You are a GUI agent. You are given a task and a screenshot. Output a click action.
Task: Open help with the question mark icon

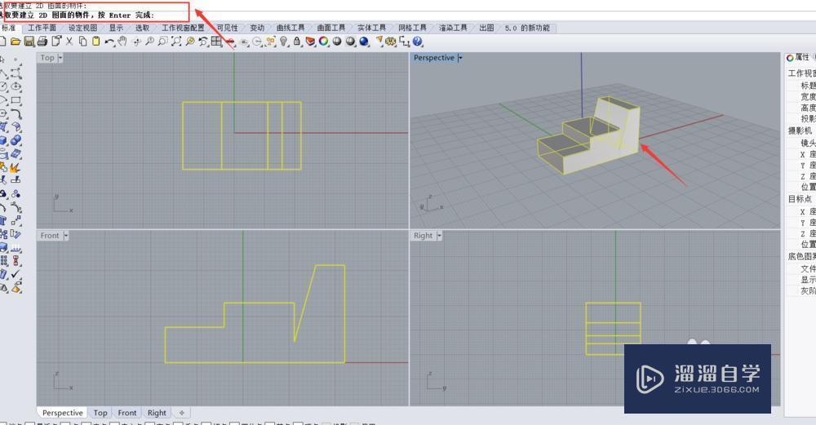417,41
